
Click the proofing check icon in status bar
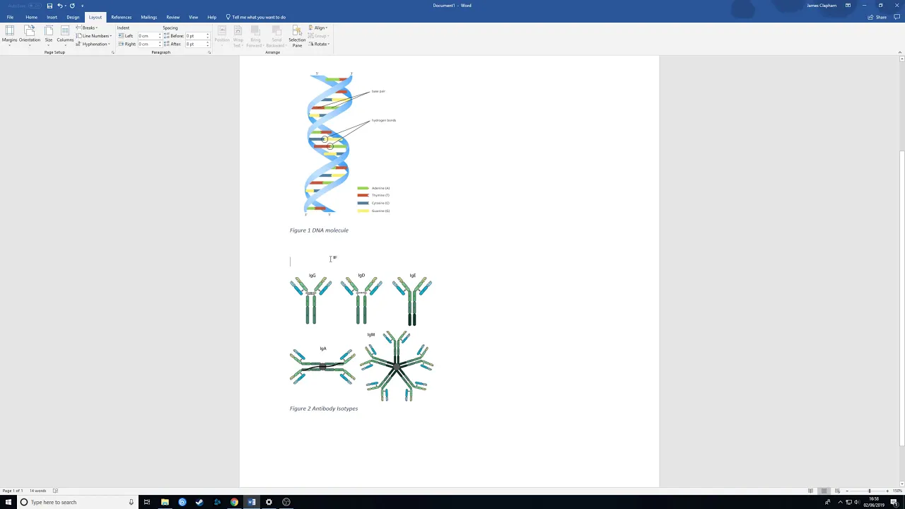[55, 491]
